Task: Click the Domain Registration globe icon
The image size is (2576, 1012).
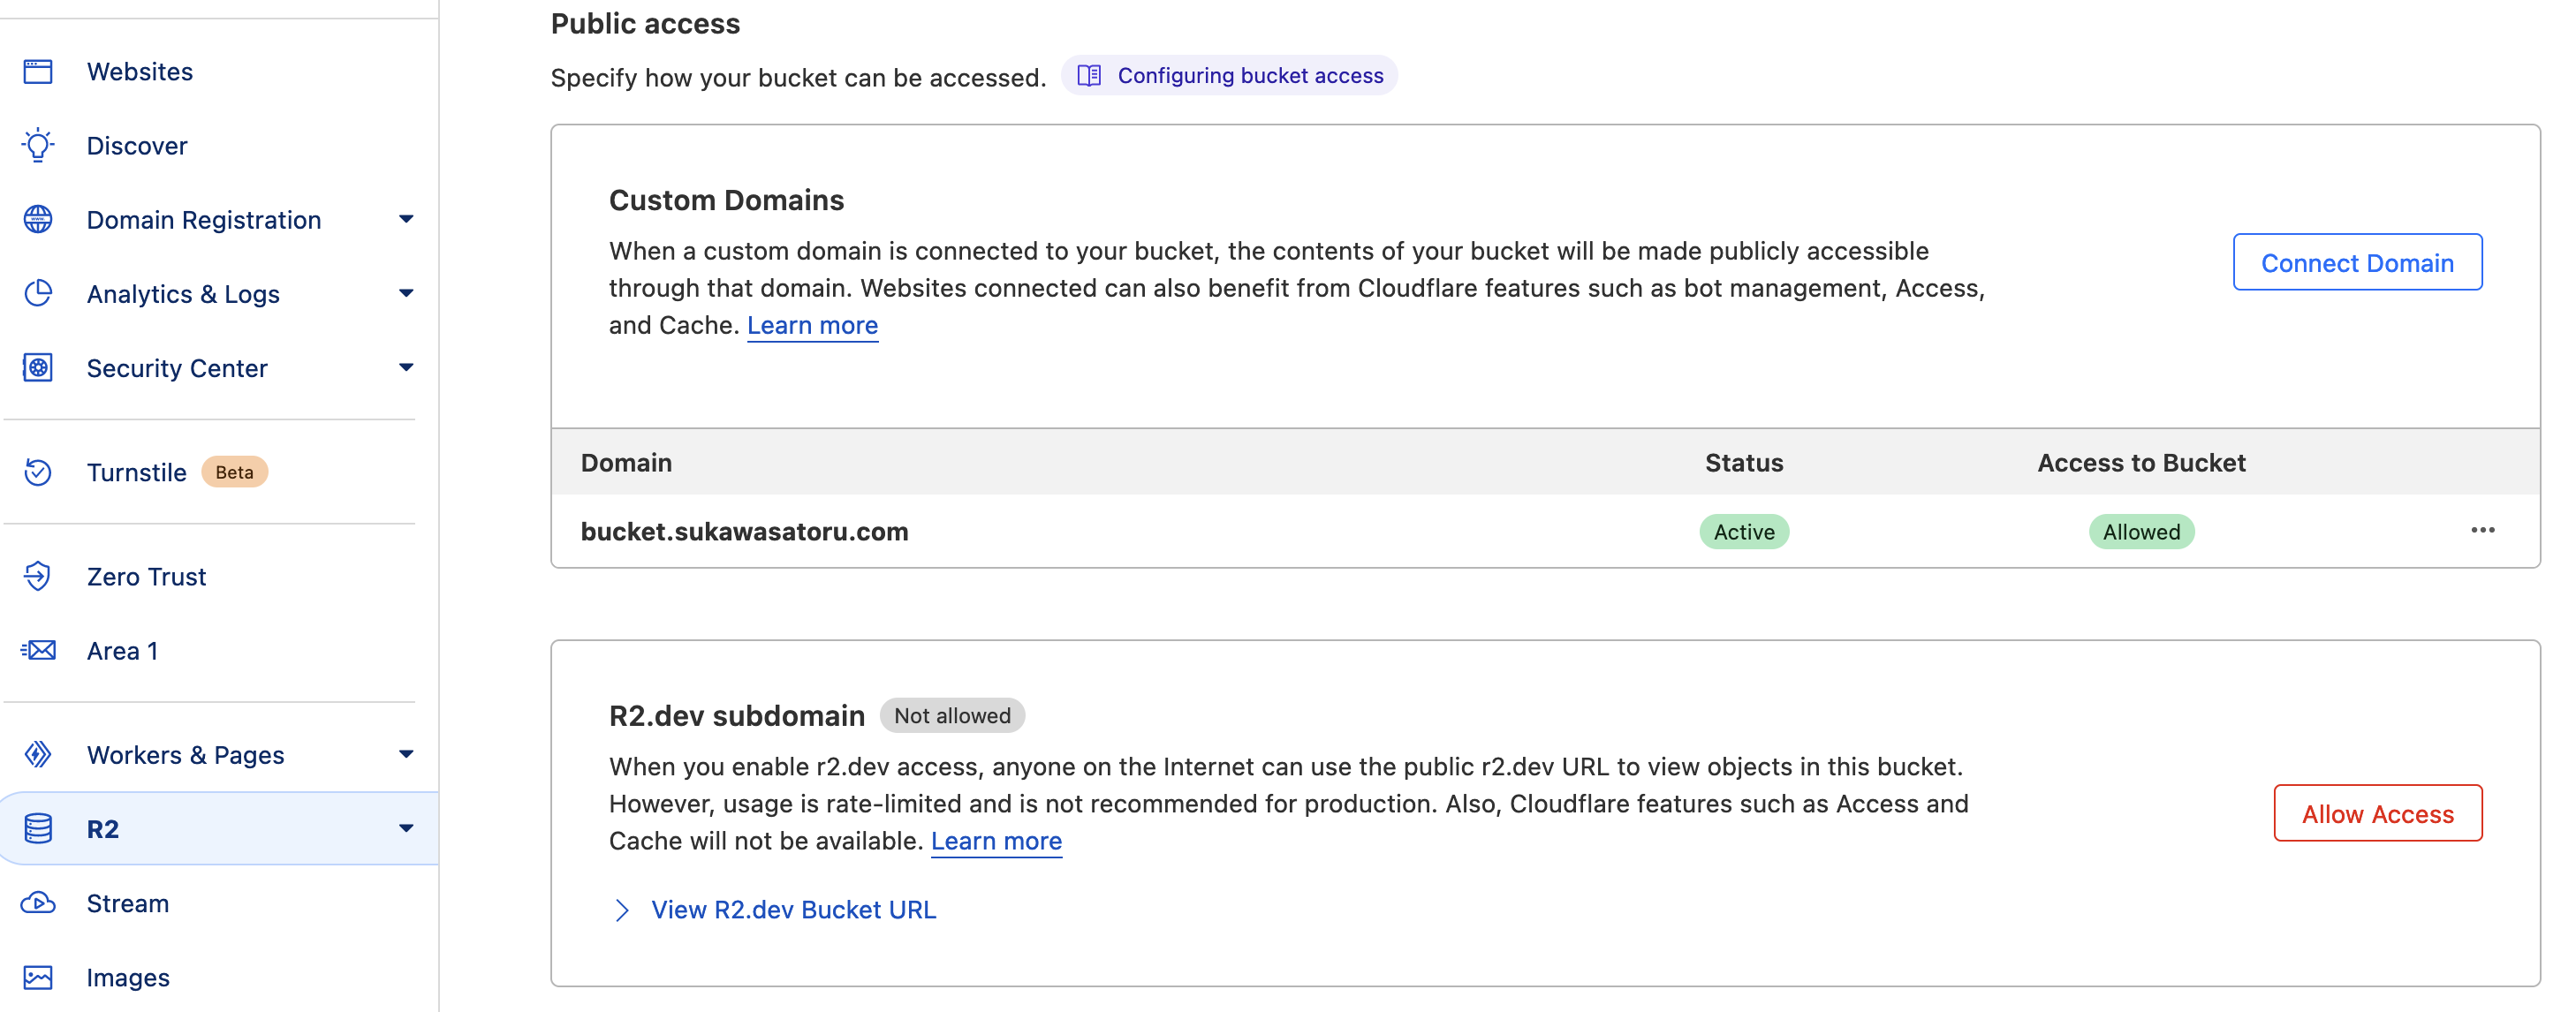Action: pyautogui.click(x=38, y=219)
